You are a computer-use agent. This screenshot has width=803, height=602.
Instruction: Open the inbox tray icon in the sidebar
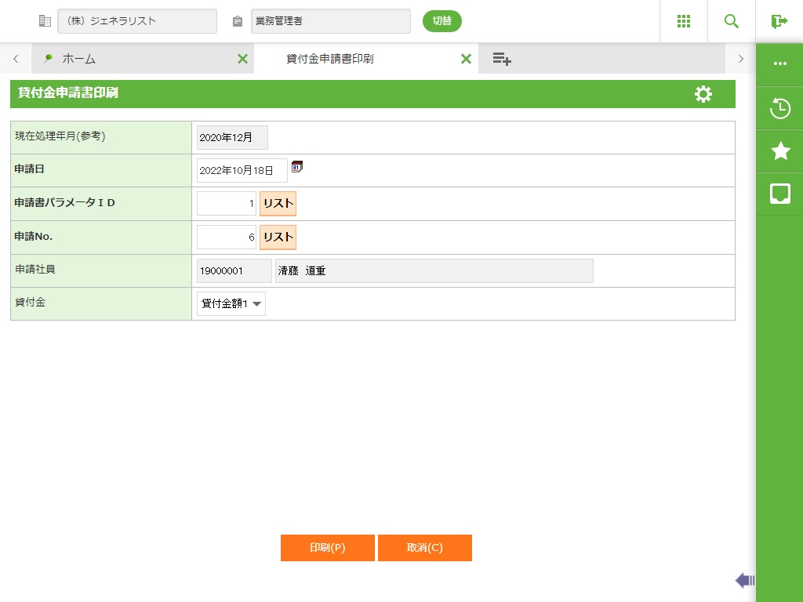point(779,194)
